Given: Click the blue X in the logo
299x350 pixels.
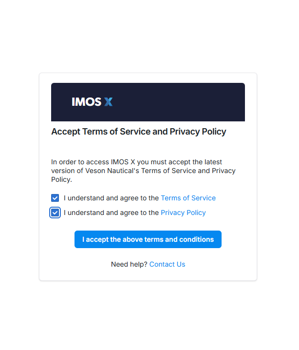Looking at the screenshot, I should point(108,102).
